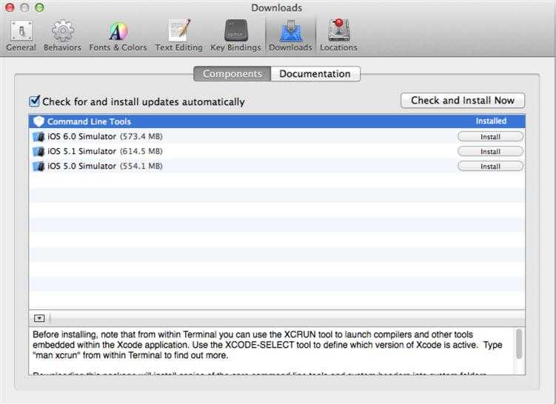The image size is (556, 404).
Task: Select the Command Line Tools row text
Action: [x=89, y=121]
